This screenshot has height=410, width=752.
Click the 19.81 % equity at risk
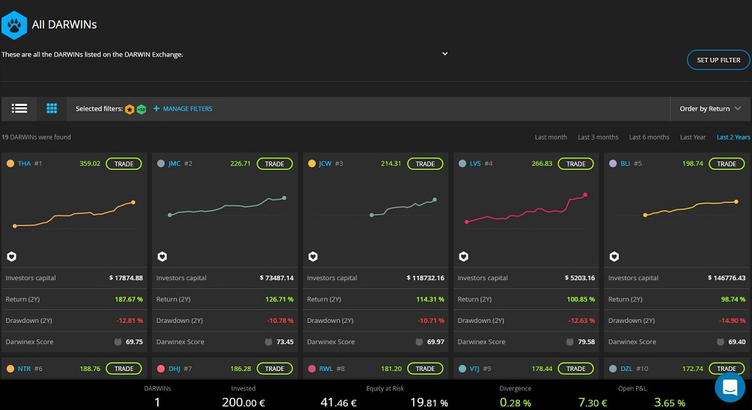[429, 402]
